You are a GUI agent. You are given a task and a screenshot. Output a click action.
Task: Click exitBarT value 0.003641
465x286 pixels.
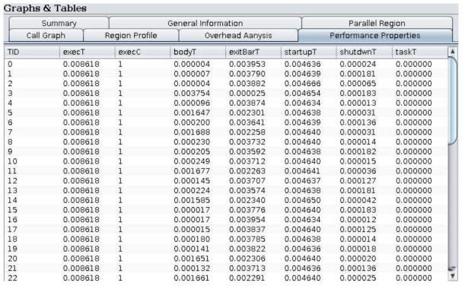(x=247, y=122)
